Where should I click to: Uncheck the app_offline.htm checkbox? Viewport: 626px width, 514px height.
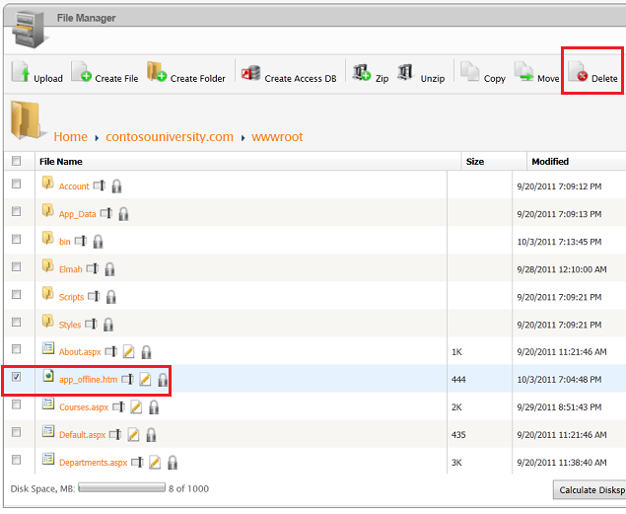tap(16, 377)
